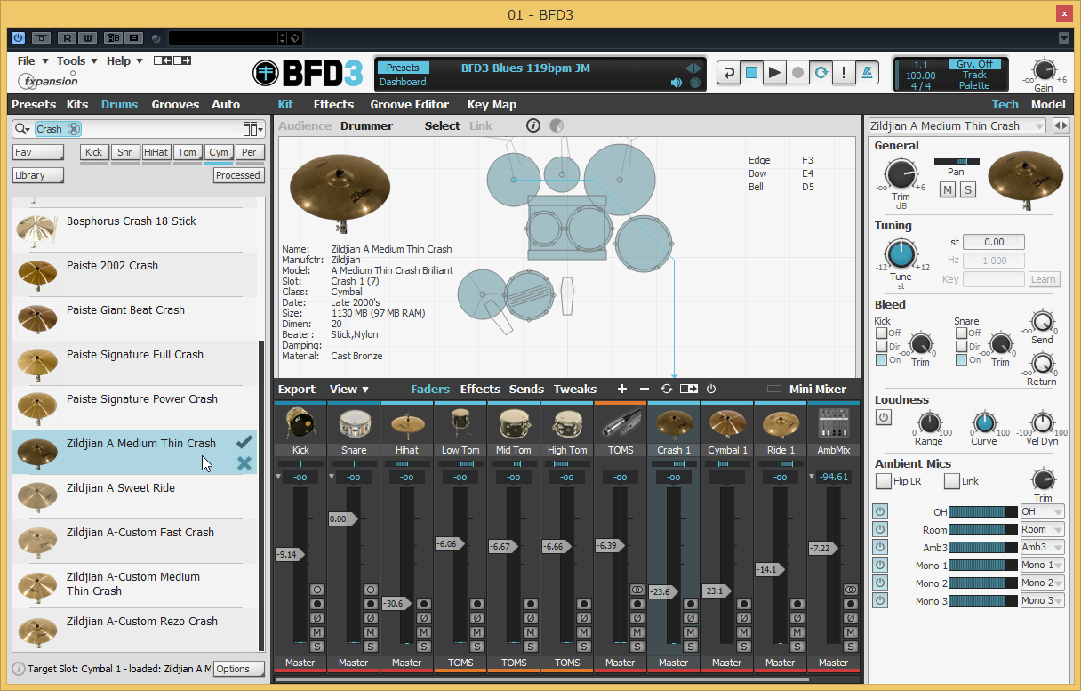This screenshot has width=1081, height=691.
Task: Open the Tools menu
Action: tap(76, 61)
